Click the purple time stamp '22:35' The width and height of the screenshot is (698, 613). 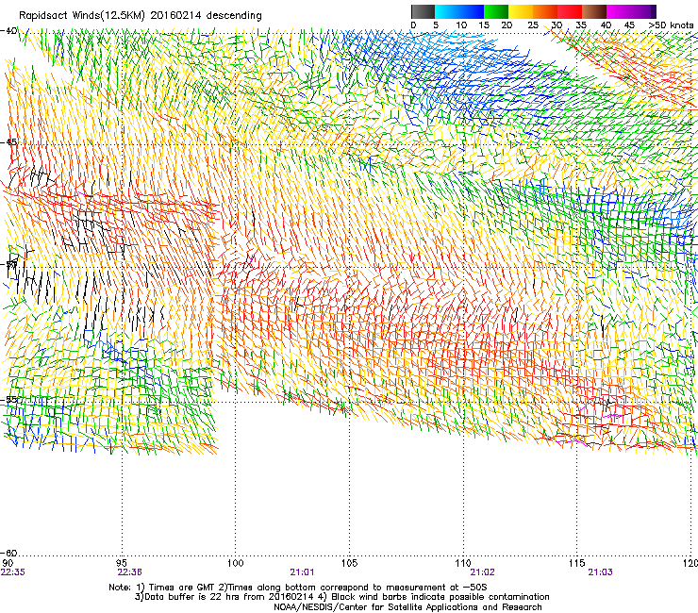pos(13,572)
